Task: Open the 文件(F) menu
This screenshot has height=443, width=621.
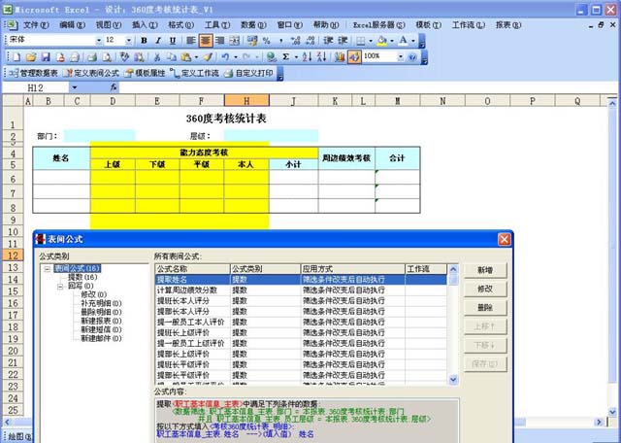Action: click(x=36, y=24)
